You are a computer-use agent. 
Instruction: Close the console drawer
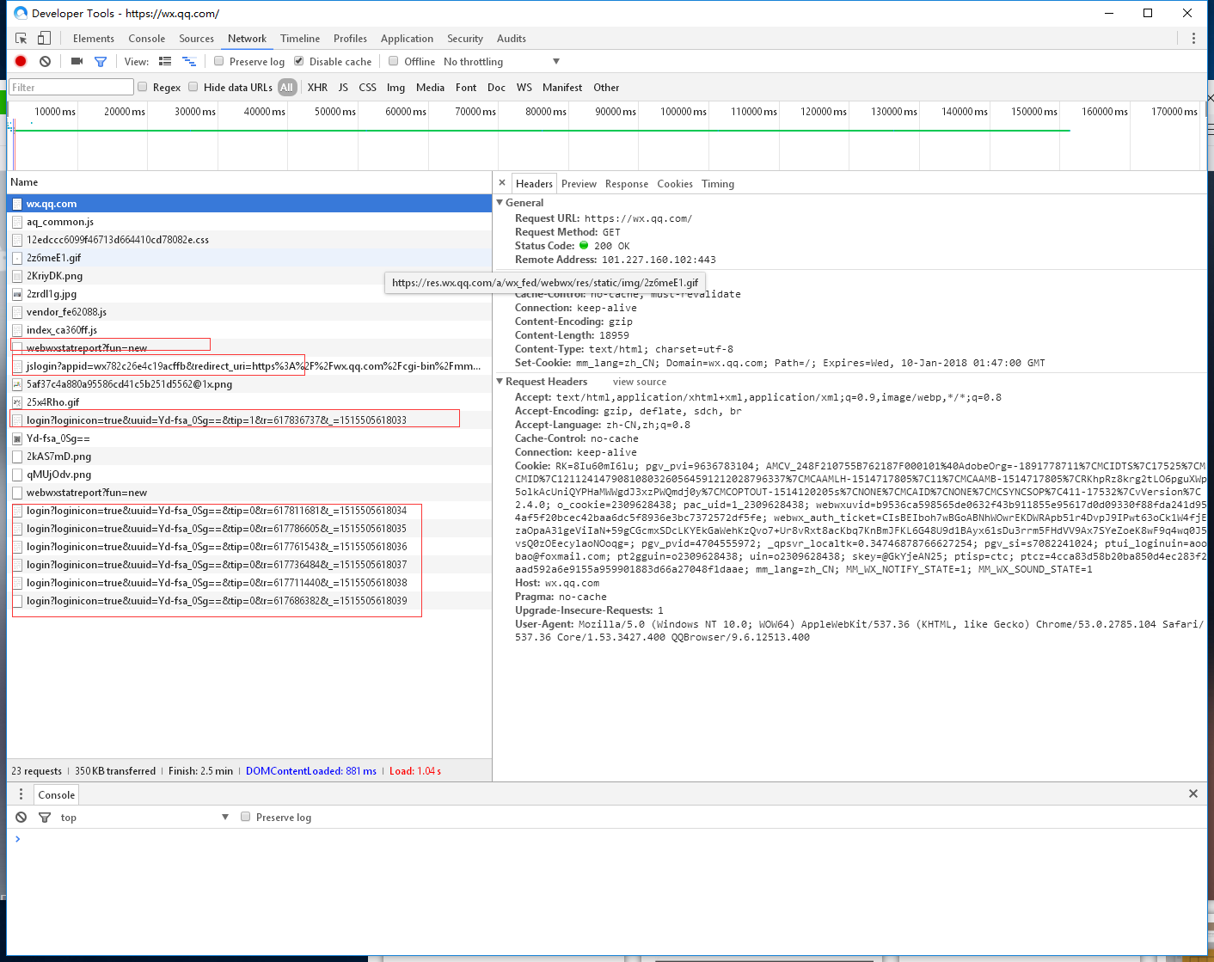(1193, 794)
